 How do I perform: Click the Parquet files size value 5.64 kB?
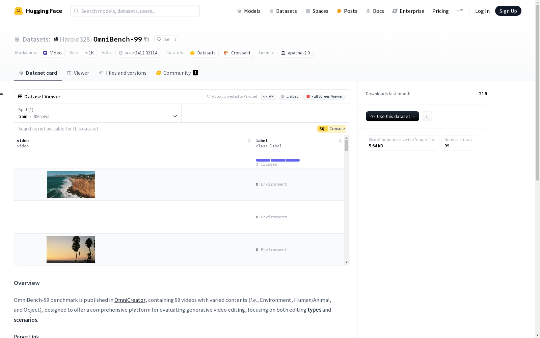376,146
